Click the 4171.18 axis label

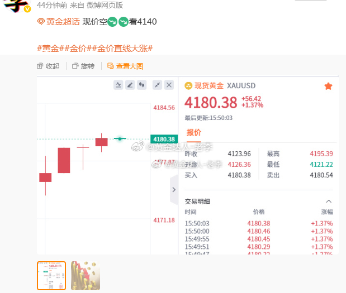click(x=164, y=220)
